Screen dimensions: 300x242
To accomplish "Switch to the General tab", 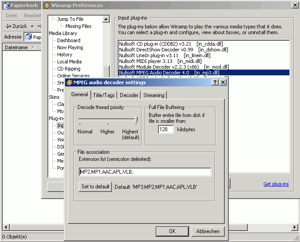I will [79, 94].
